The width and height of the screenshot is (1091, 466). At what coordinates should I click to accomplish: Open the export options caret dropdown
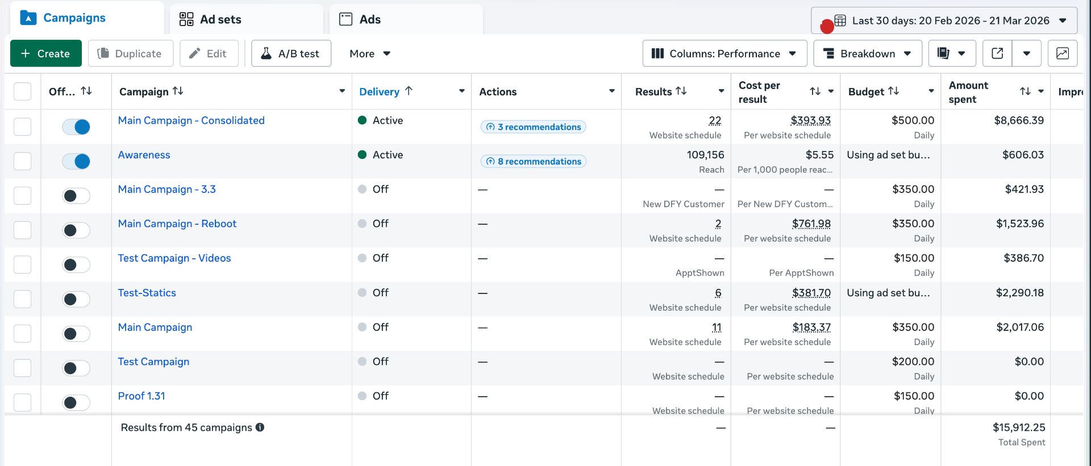point(1027,53)
